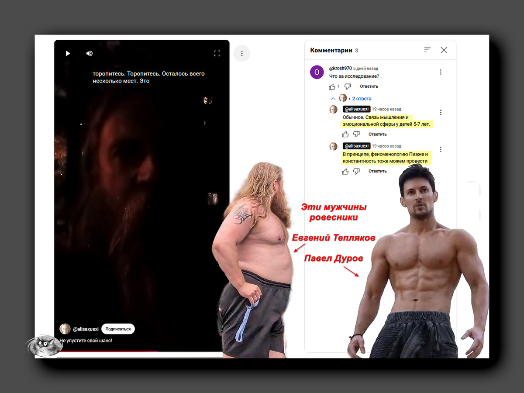Click the video title "Не упустите свой шанс!"

pos(86,340)
